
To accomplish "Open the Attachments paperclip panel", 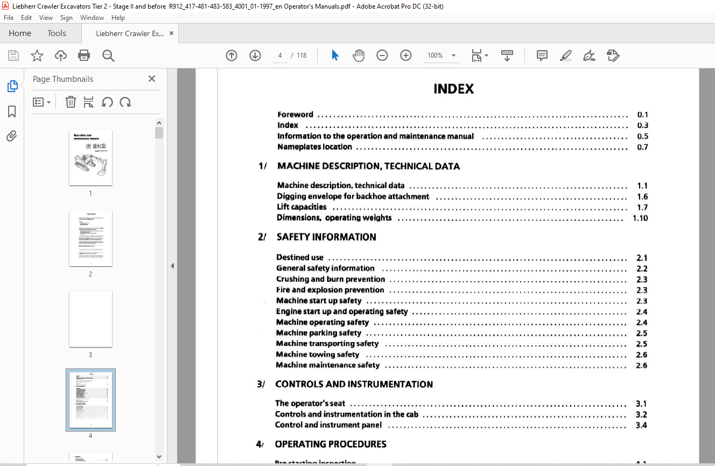I will pos(12,136).
